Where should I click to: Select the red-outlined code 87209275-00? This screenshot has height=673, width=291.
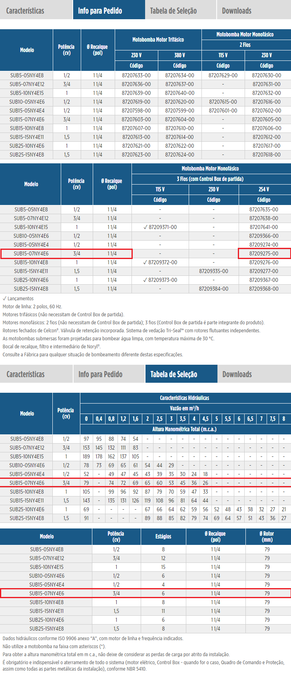264,253
